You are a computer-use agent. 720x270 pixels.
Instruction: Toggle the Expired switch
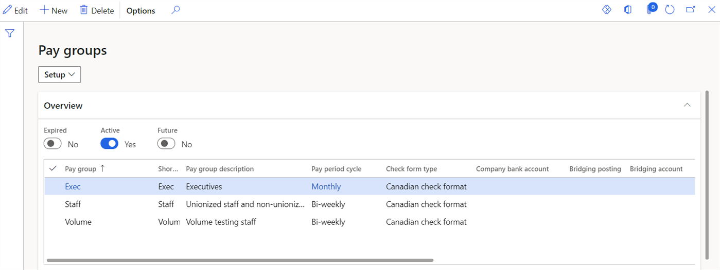[52, 144]
